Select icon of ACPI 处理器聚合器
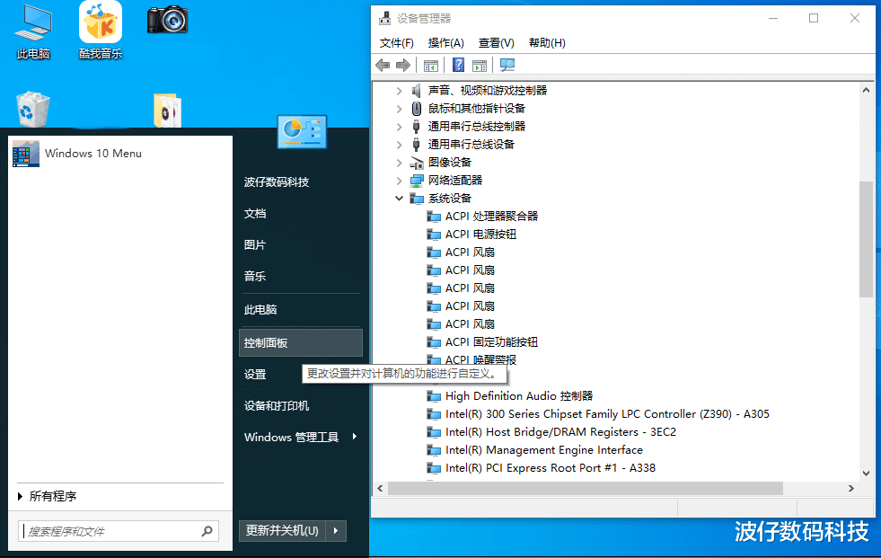 (434, 217)
